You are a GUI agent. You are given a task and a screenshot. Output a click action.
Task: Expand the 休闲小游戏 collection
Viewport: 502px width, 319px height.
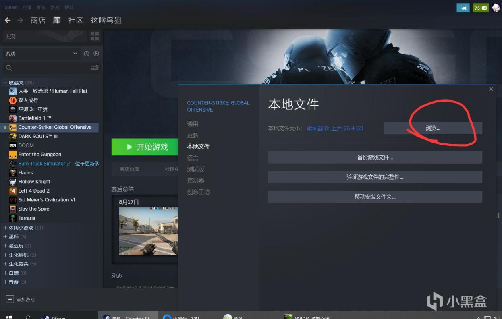(x=5, y=228)
